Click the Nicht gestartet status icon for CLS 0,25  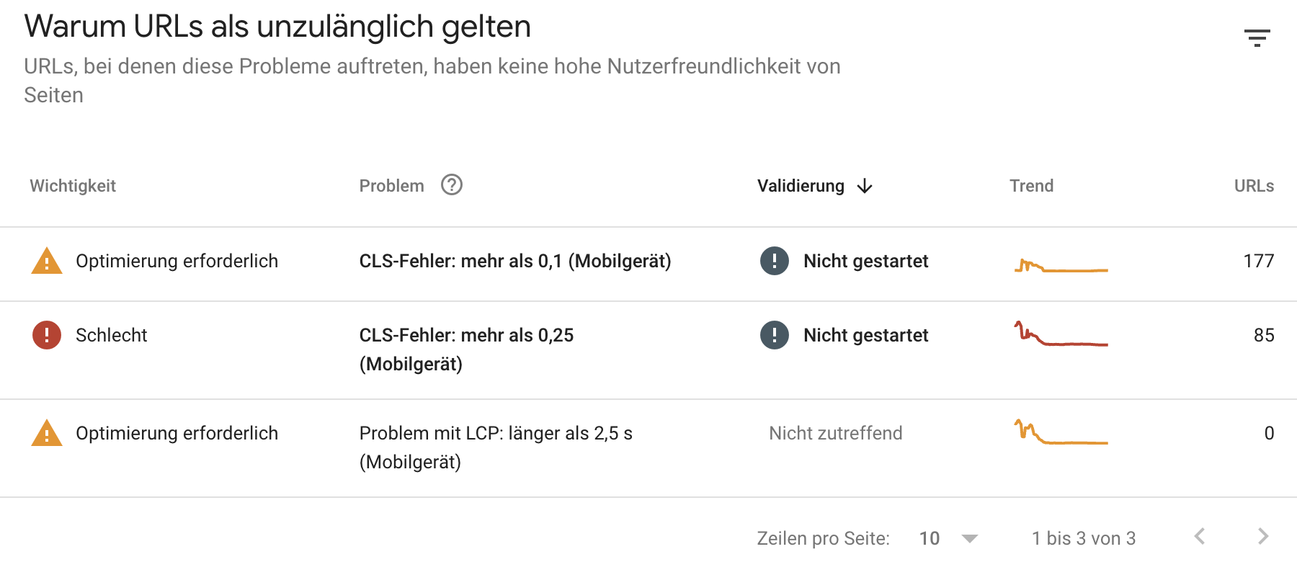coord(775,335)
